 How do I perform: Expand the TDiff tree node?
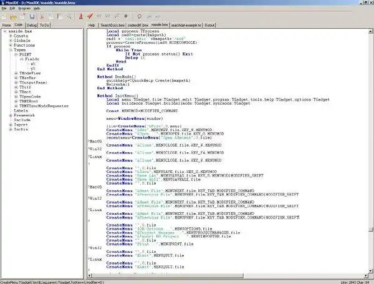pyautogui.click(x=16, y=87)
